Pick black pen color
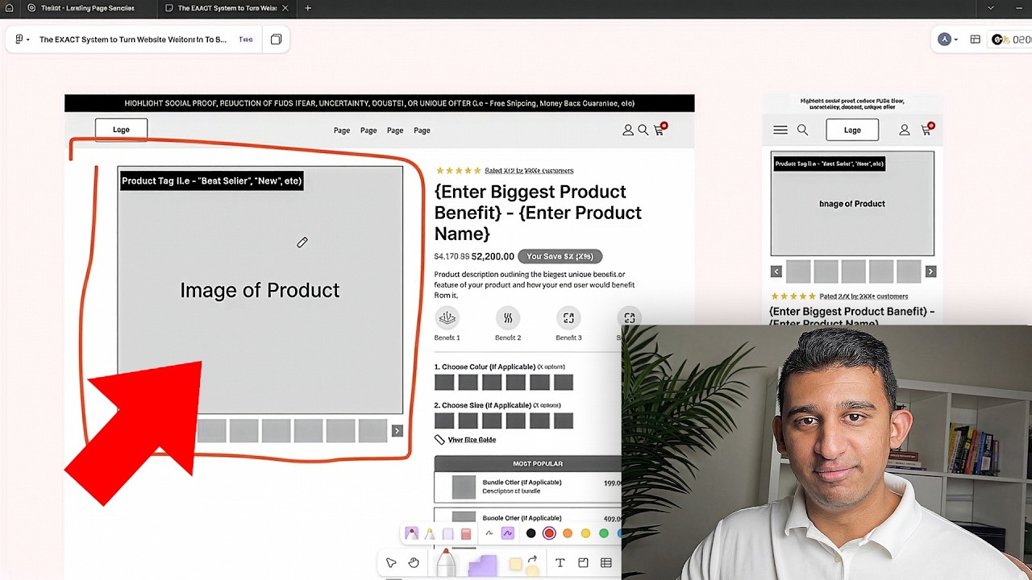The image size is (1032, 580). pyautogui.click(x=531, y=533)
